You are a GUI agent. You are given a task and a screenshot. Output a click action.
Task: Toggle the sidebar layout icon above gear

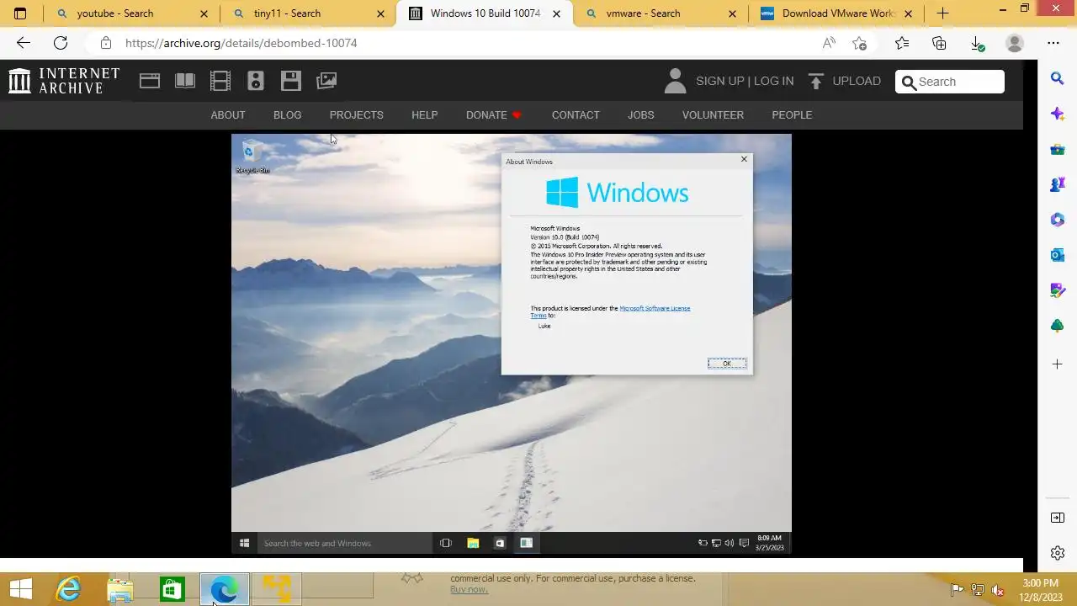1058,518
